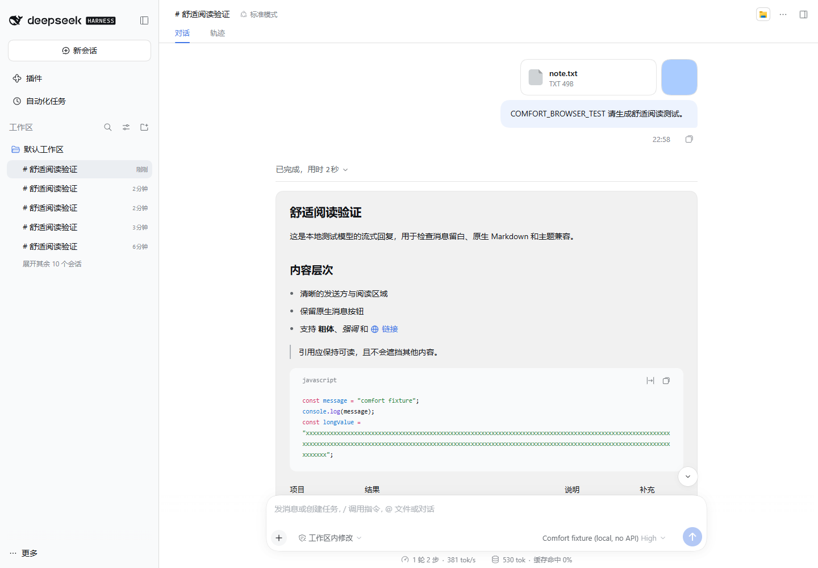Click the 标准模式 mode indicator
Viewport: 818px width, 568px height.
coord(259,14)
